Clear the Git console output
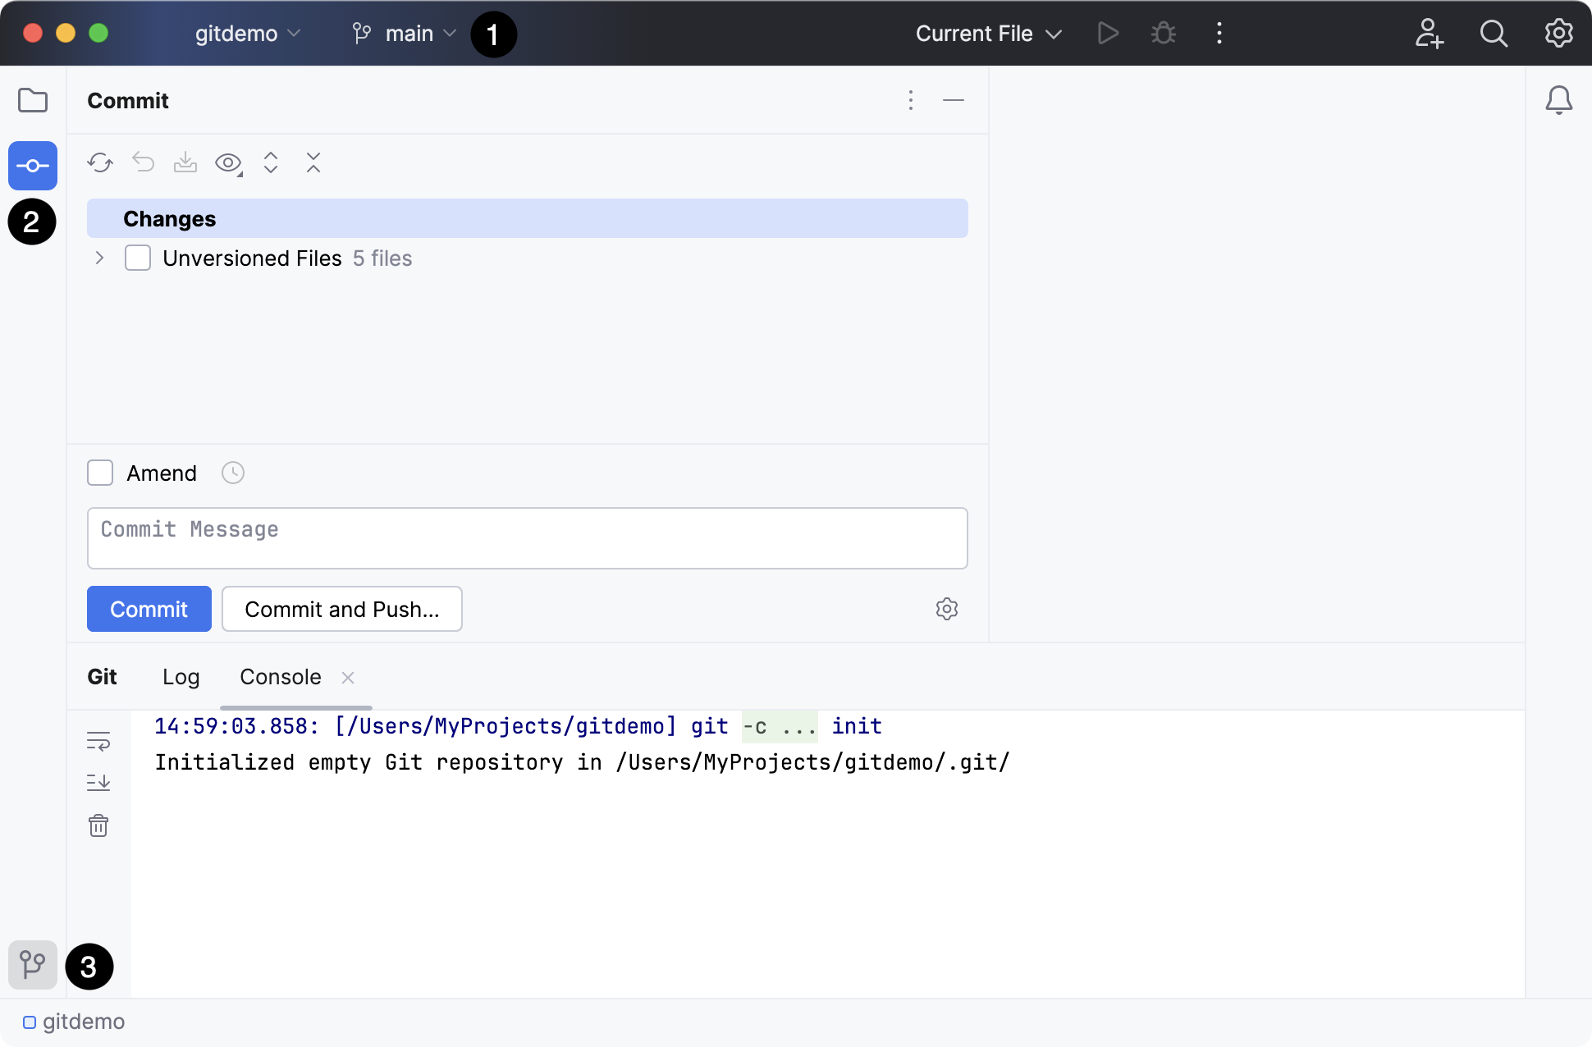 [98, 825]
